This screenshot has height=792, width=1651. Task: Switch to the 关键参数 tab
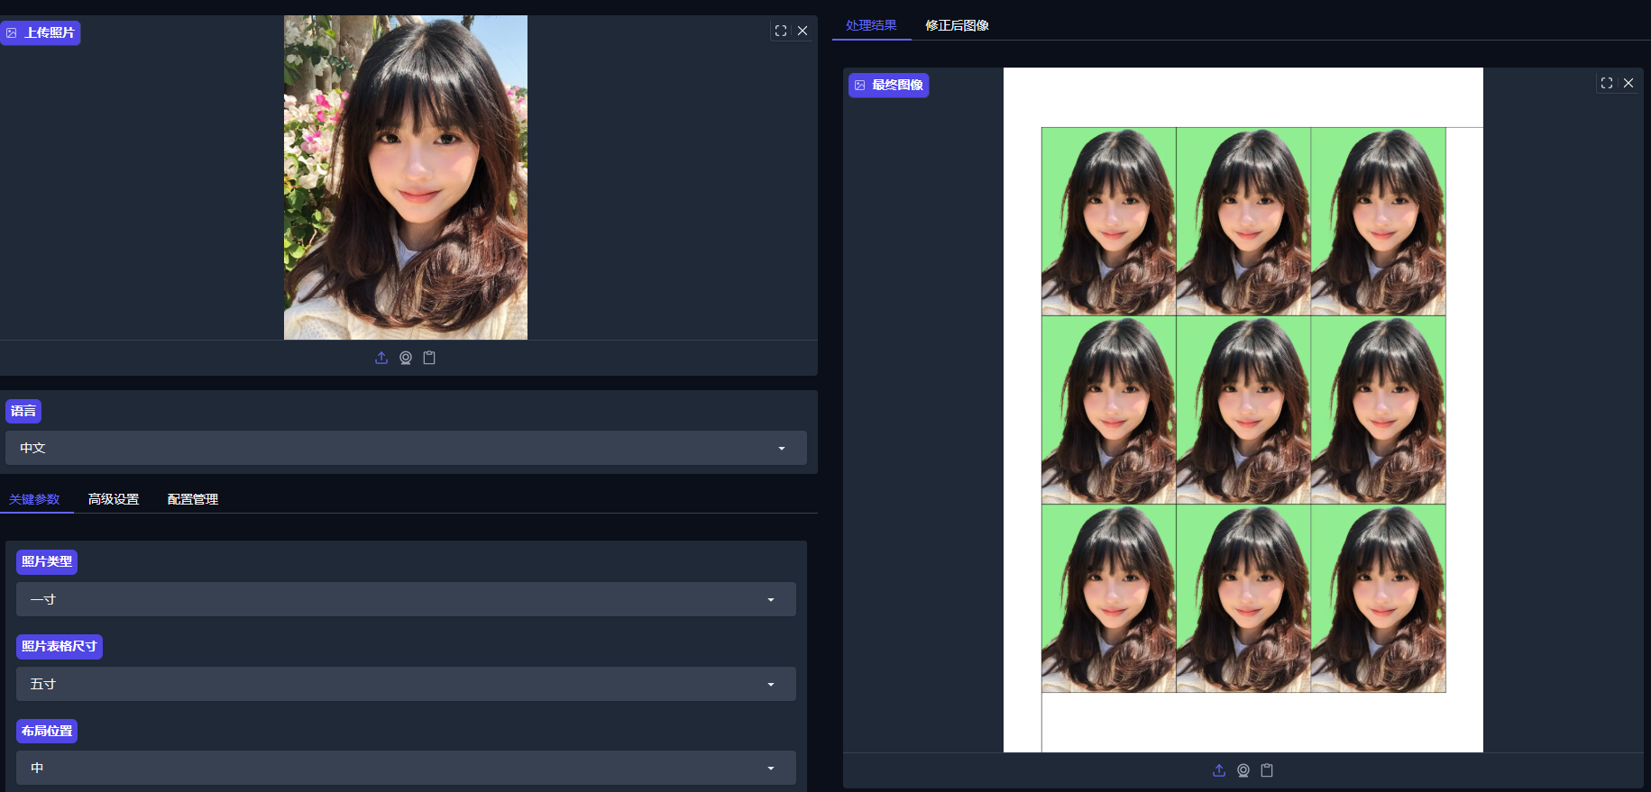click(x=34, y=499)
